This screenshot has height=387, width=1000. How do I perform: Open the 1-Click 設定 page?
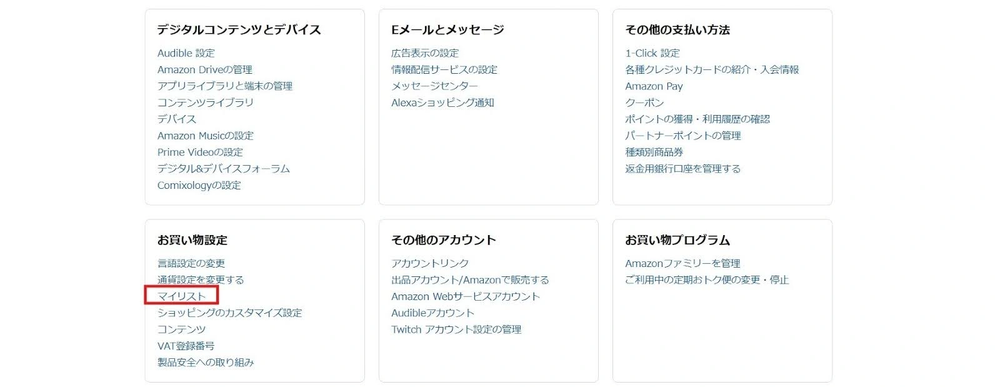652,53
